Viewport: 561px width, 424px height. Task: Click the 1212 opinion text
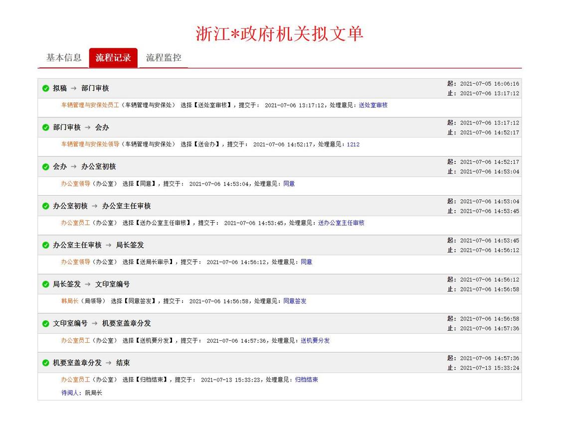point(353,144)
